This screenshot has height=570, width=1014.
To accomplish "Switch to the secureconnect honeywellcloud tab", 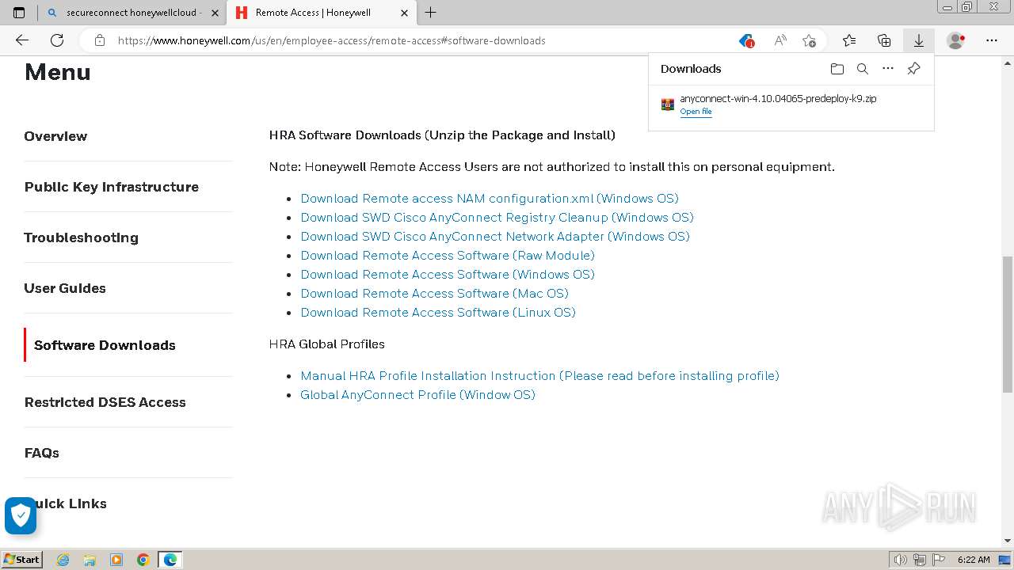I will coord(132,13).
